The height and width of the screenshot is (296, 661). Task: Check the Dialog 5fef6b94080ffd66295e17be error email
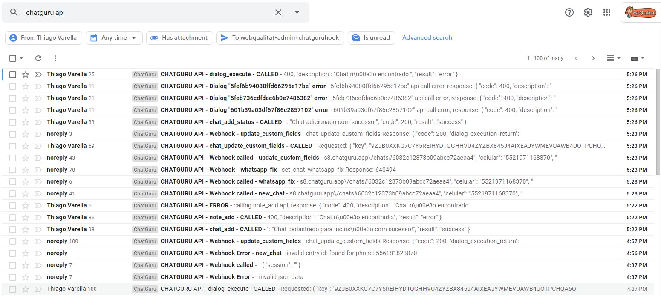click(x=13, y=86)
